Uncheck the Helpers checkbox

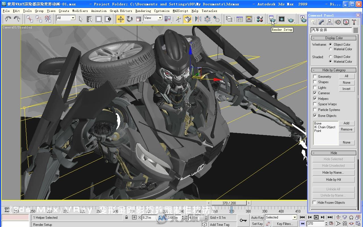(x=315, y=98)
